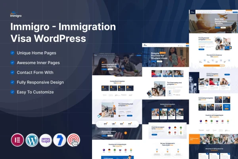Click the WordPress logo badge
This screenshot has width=238, height=159.
pyautogui.click(x=32, y=140)
